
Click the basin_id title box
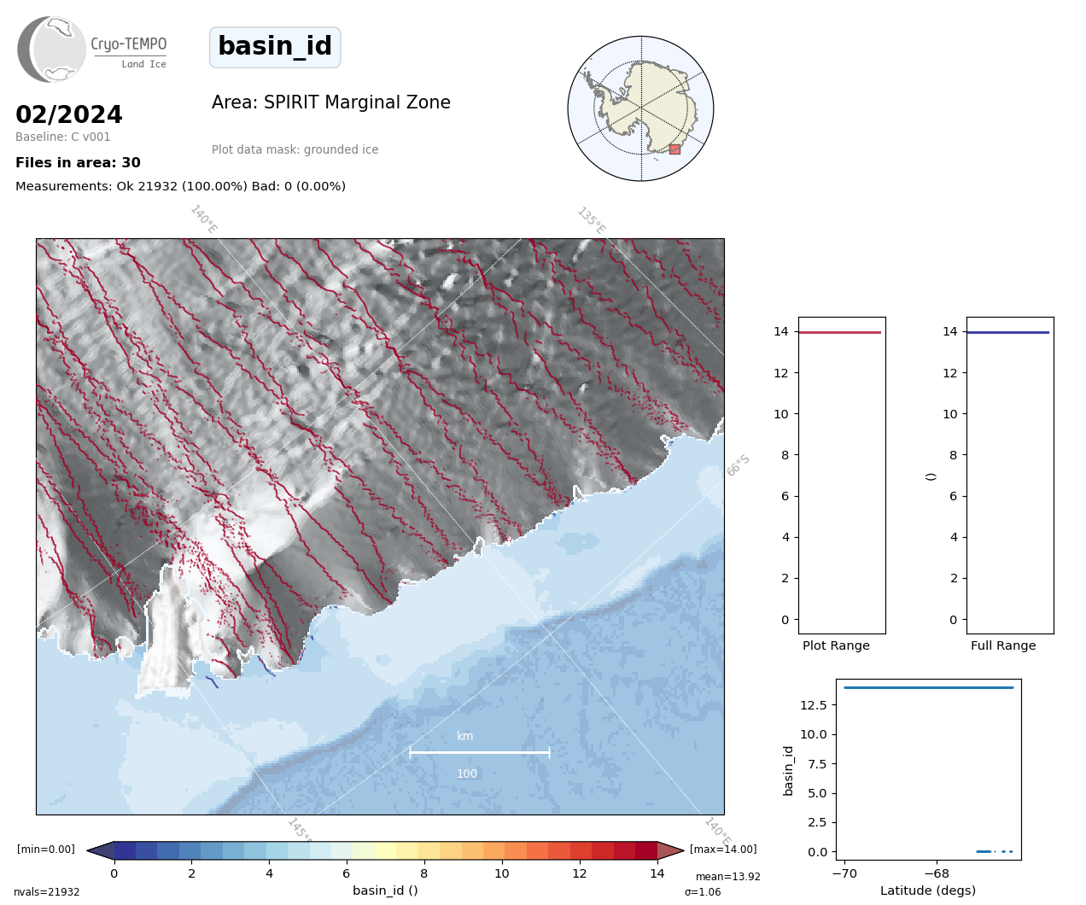(275, 47)
